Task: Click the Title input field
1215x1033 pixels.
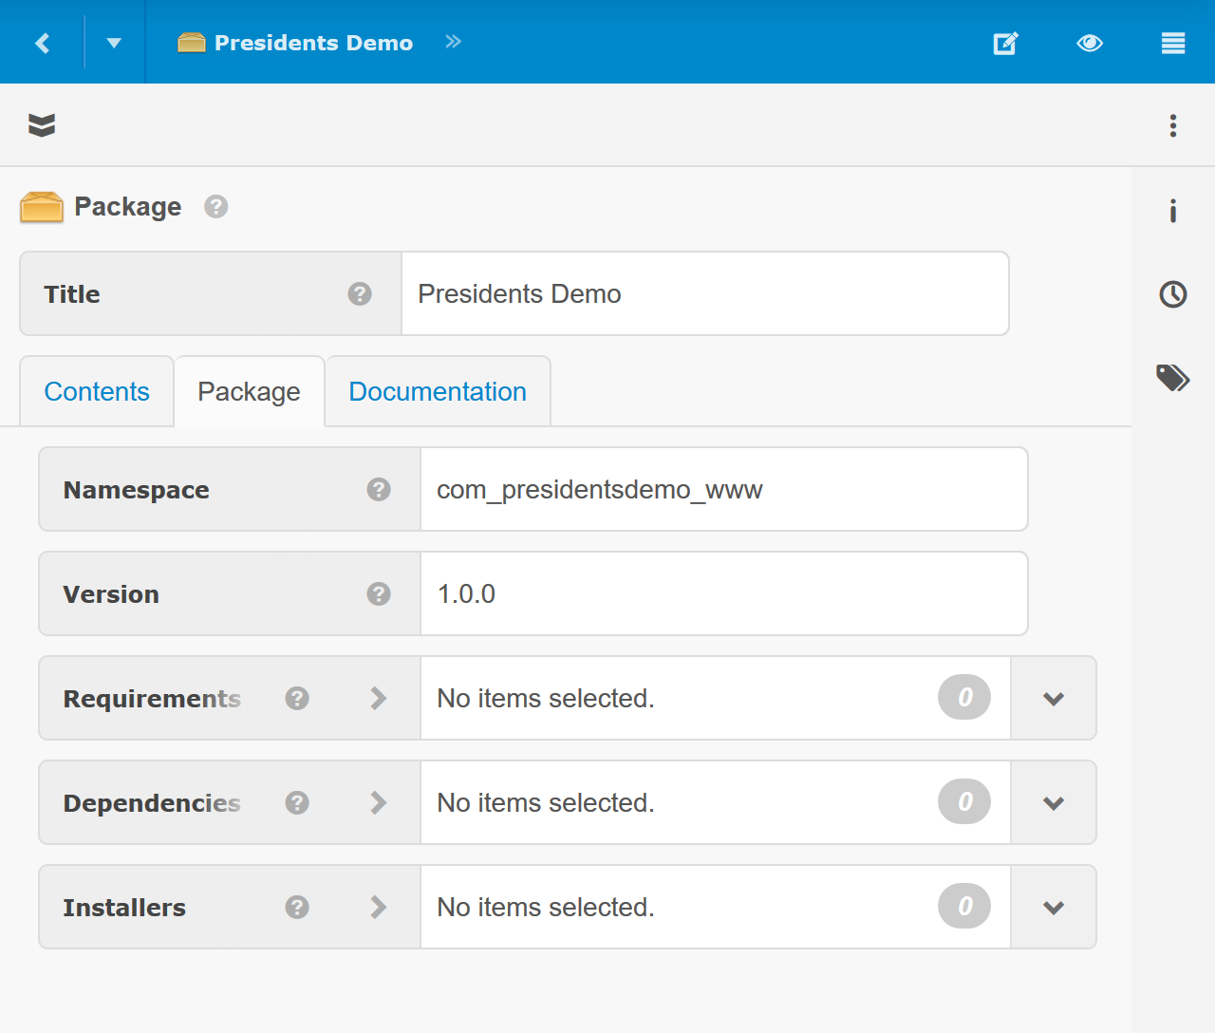Action: 704,294
